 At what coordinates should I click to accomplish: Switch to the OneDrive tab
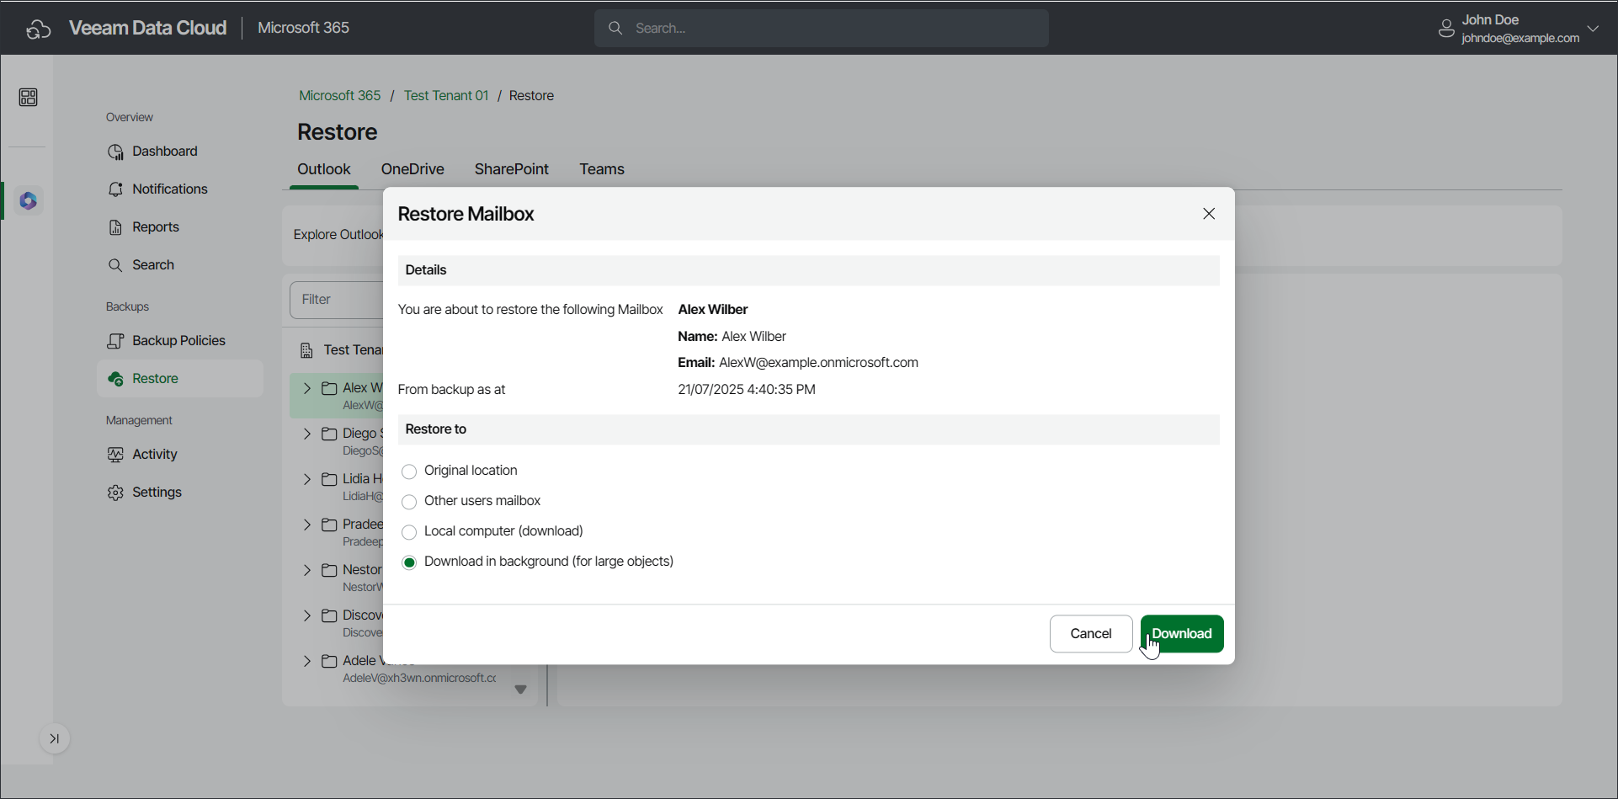412,169
